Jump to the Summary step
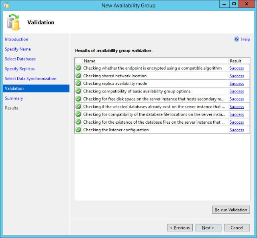This screenshot has height=238, width=257. click(x=14, y=98)
